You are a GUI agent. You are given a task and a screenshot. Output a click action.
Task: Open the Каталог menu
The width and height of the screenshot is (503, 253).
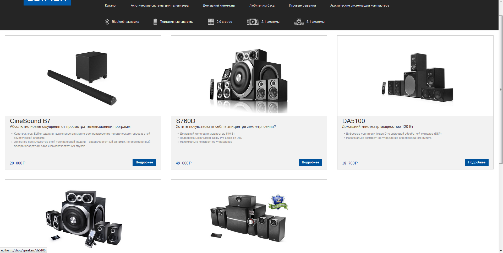[111, 5]
